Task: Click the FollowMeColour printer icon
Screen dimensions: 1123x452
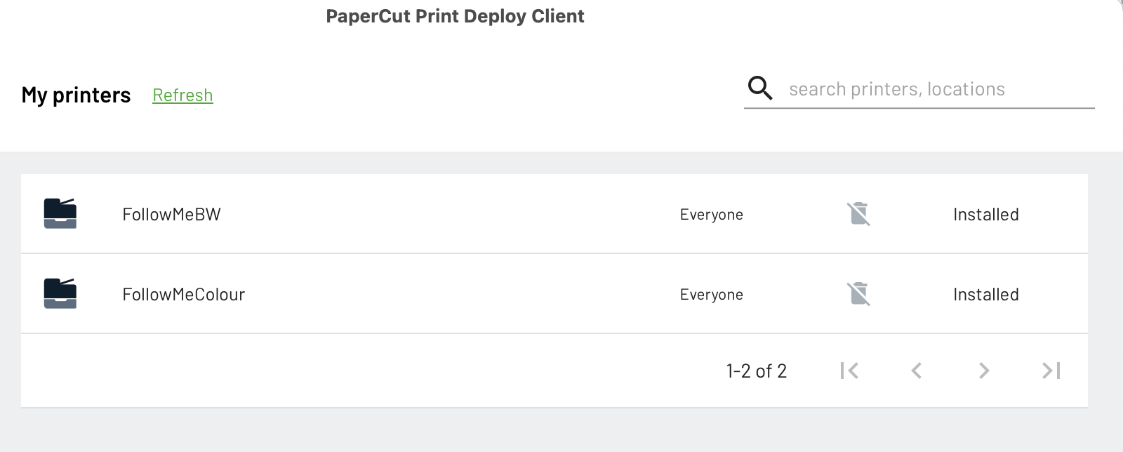Action: [60, 293]
